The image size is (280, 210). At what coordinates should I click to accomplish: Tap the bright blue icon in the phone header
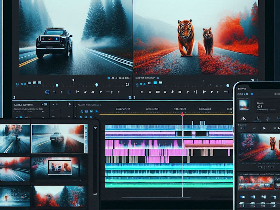coord(252,94)
